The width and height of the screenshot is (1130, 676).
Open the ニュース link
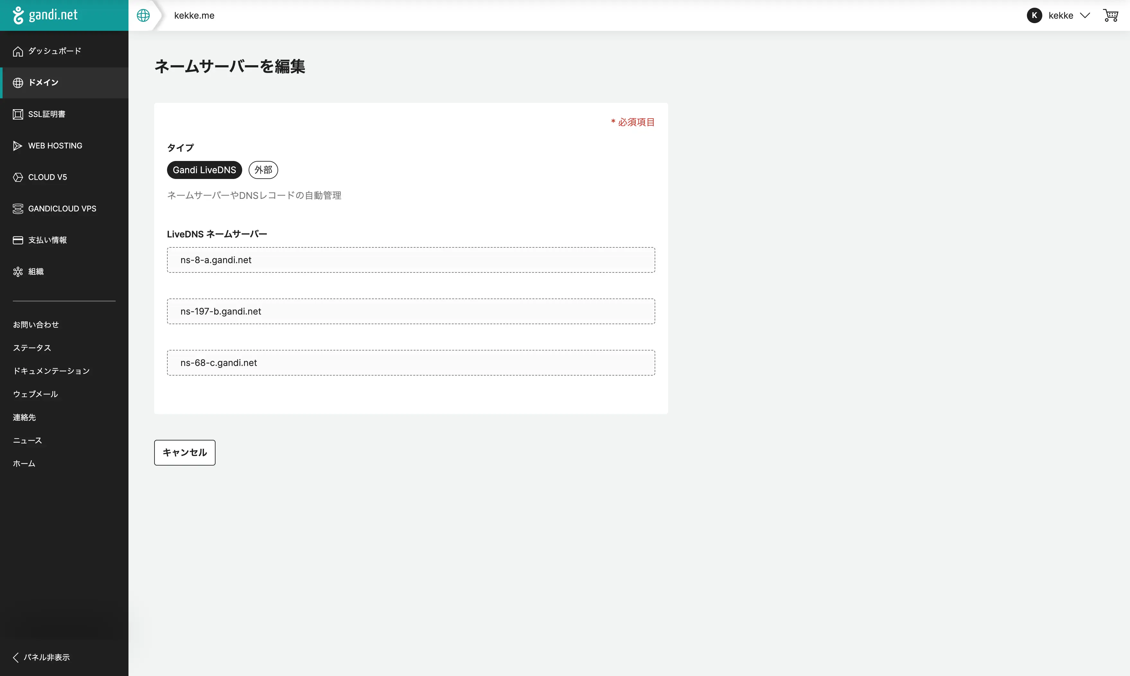[27, 440]
